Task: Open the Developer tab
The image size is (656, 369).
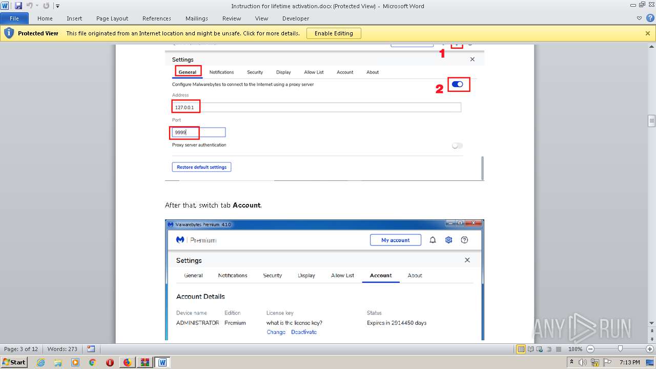Action: click(296, 18)
